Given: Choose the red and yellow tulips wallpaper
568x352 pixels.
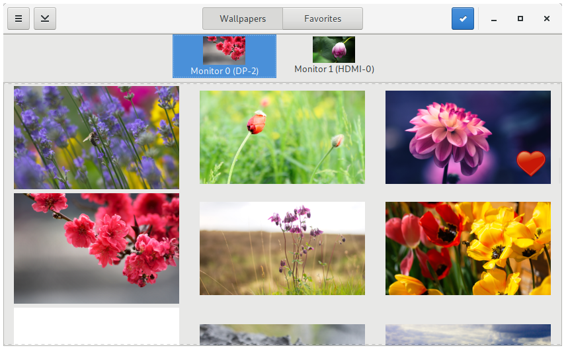Looking at the screenshot, I should pyautogui.click(x=468, y=248).
